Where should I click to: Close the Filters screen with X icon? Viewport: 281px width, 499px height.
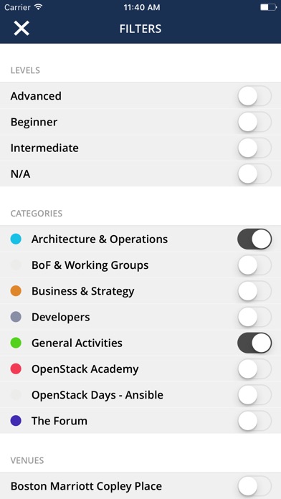(22, 29)
